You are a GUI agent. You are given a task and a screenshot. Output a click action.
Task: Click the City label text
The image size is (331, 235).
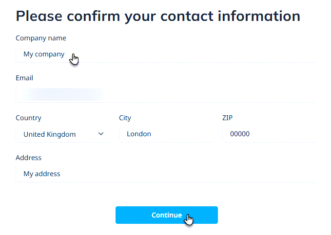click(125, 118)
